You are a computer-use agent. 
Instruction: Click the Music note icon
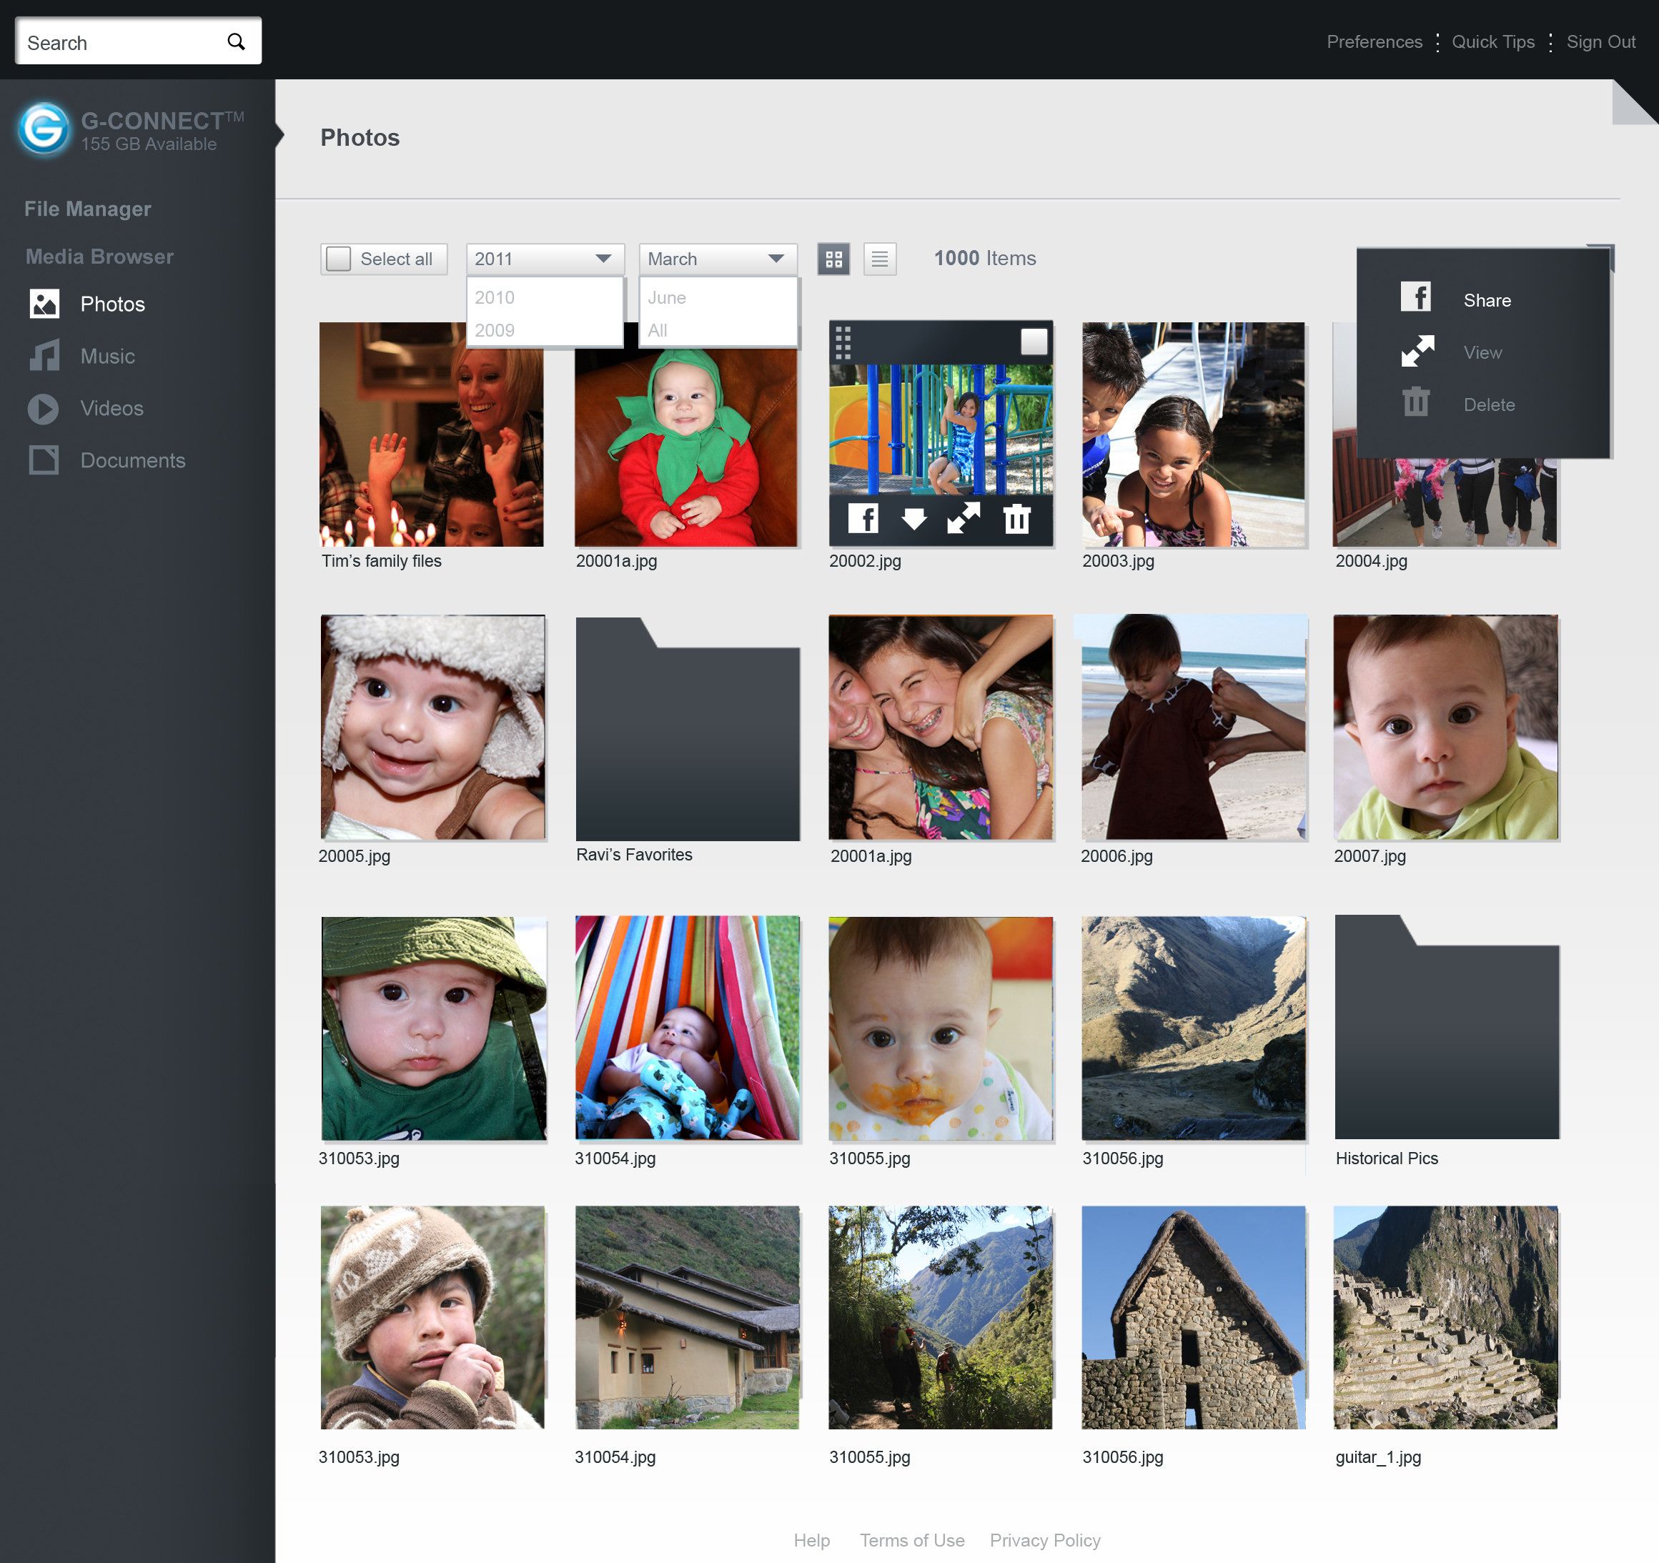point(44,355)
